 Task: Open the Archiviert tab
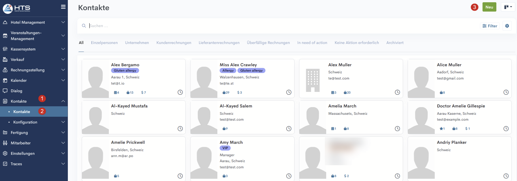(x=395, y=43)
